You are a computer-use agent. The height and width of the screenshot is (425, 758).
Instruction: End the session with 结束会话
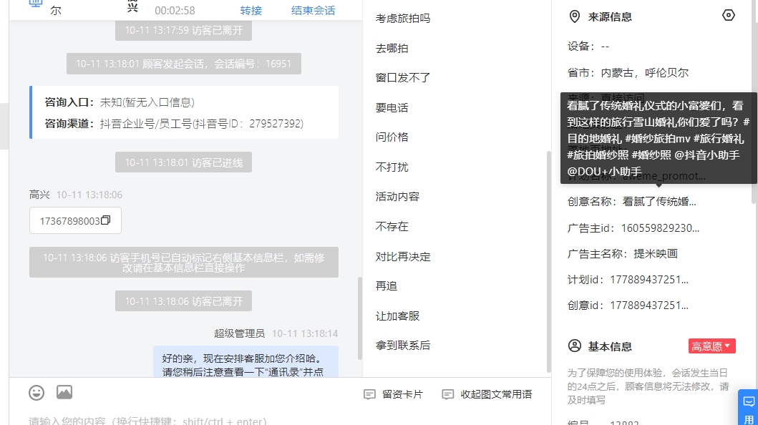tap(313, 11)
